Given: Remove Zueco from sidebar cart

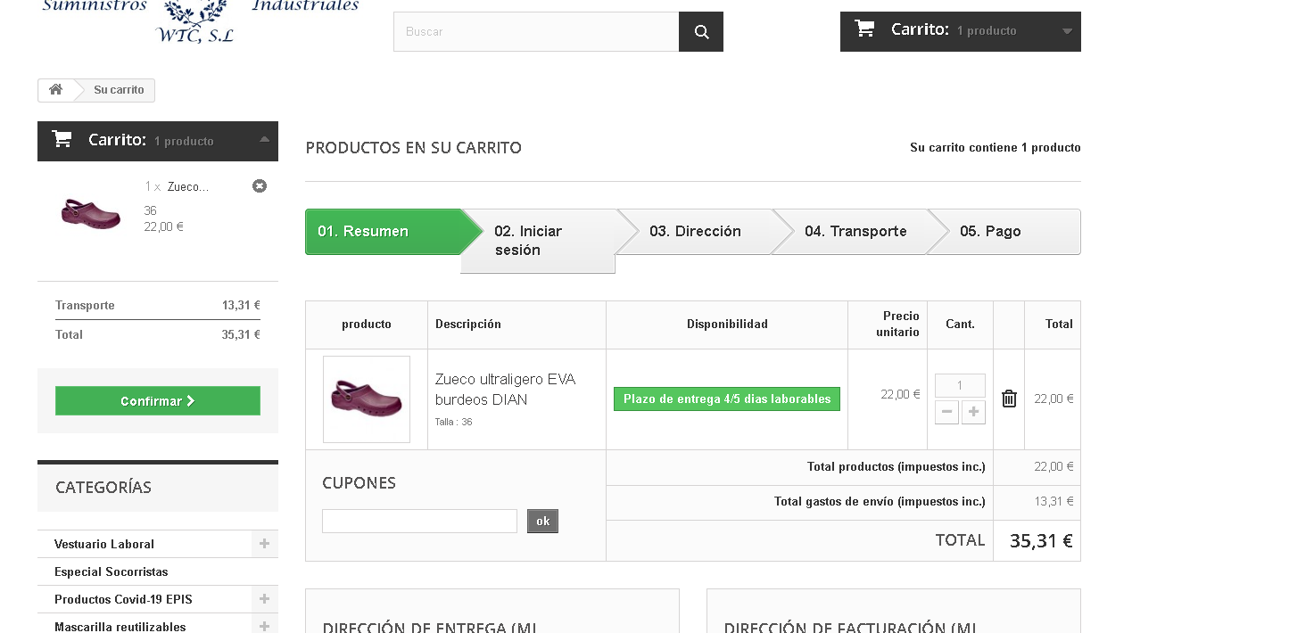Looking at the screenshot, I should click(x=260, y=186).
